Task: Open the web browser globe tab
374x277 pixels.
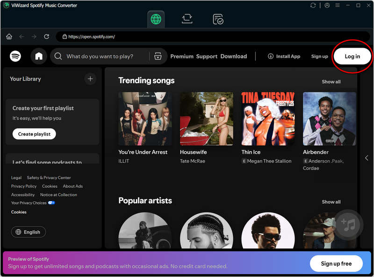Action: coord(156,19)
